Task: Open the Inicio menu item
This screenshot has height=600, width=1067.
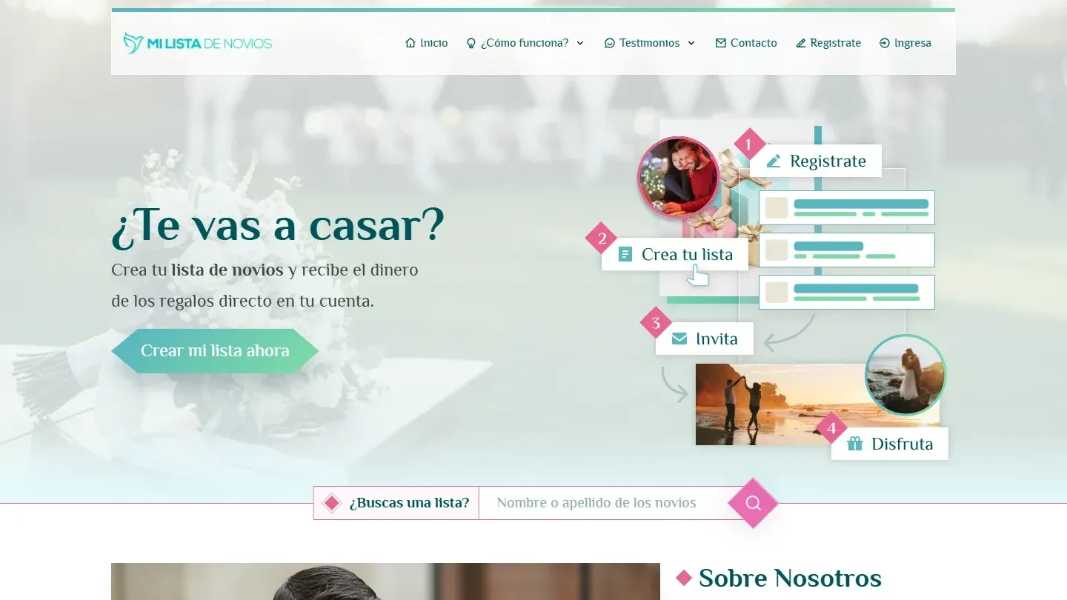Action: click(x=427, y=43)
